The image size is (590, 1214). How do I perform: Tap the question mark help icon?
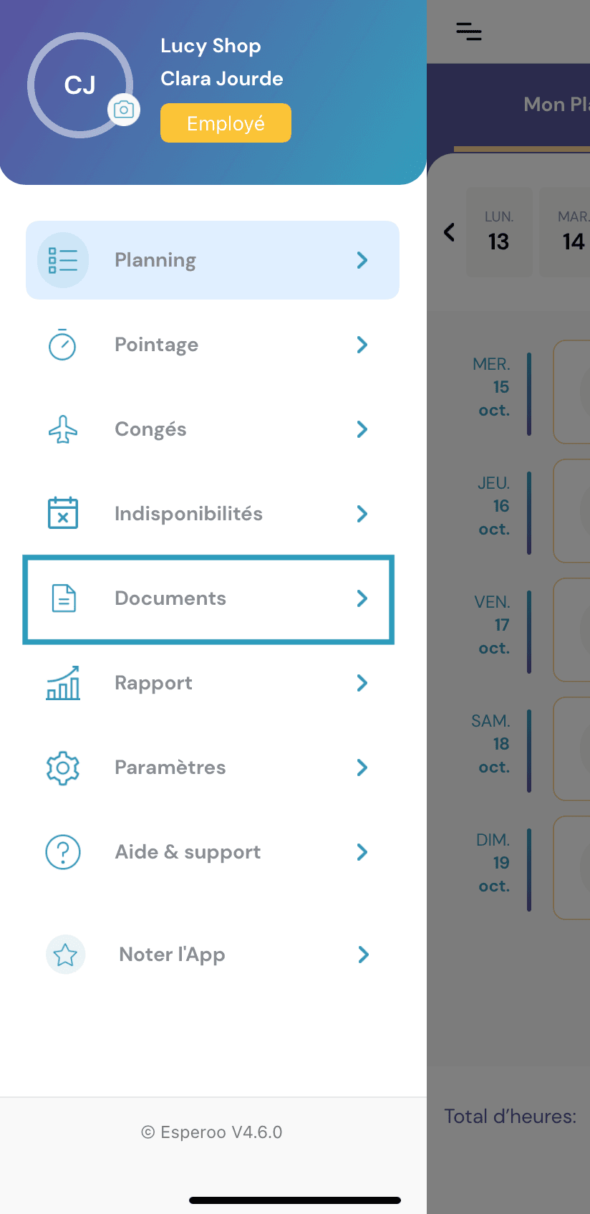(x=63, y=852)
